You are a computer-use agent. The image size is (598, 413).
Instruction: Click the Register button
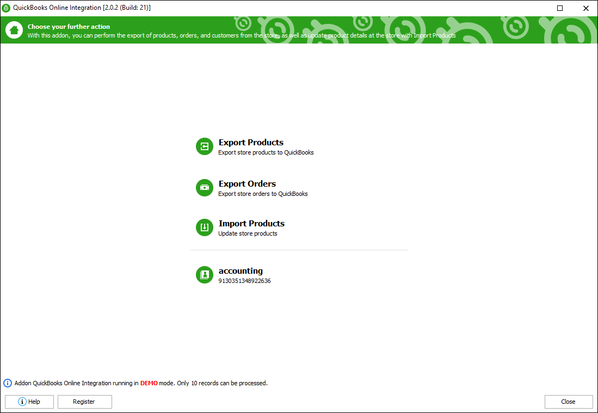point(85,402)
